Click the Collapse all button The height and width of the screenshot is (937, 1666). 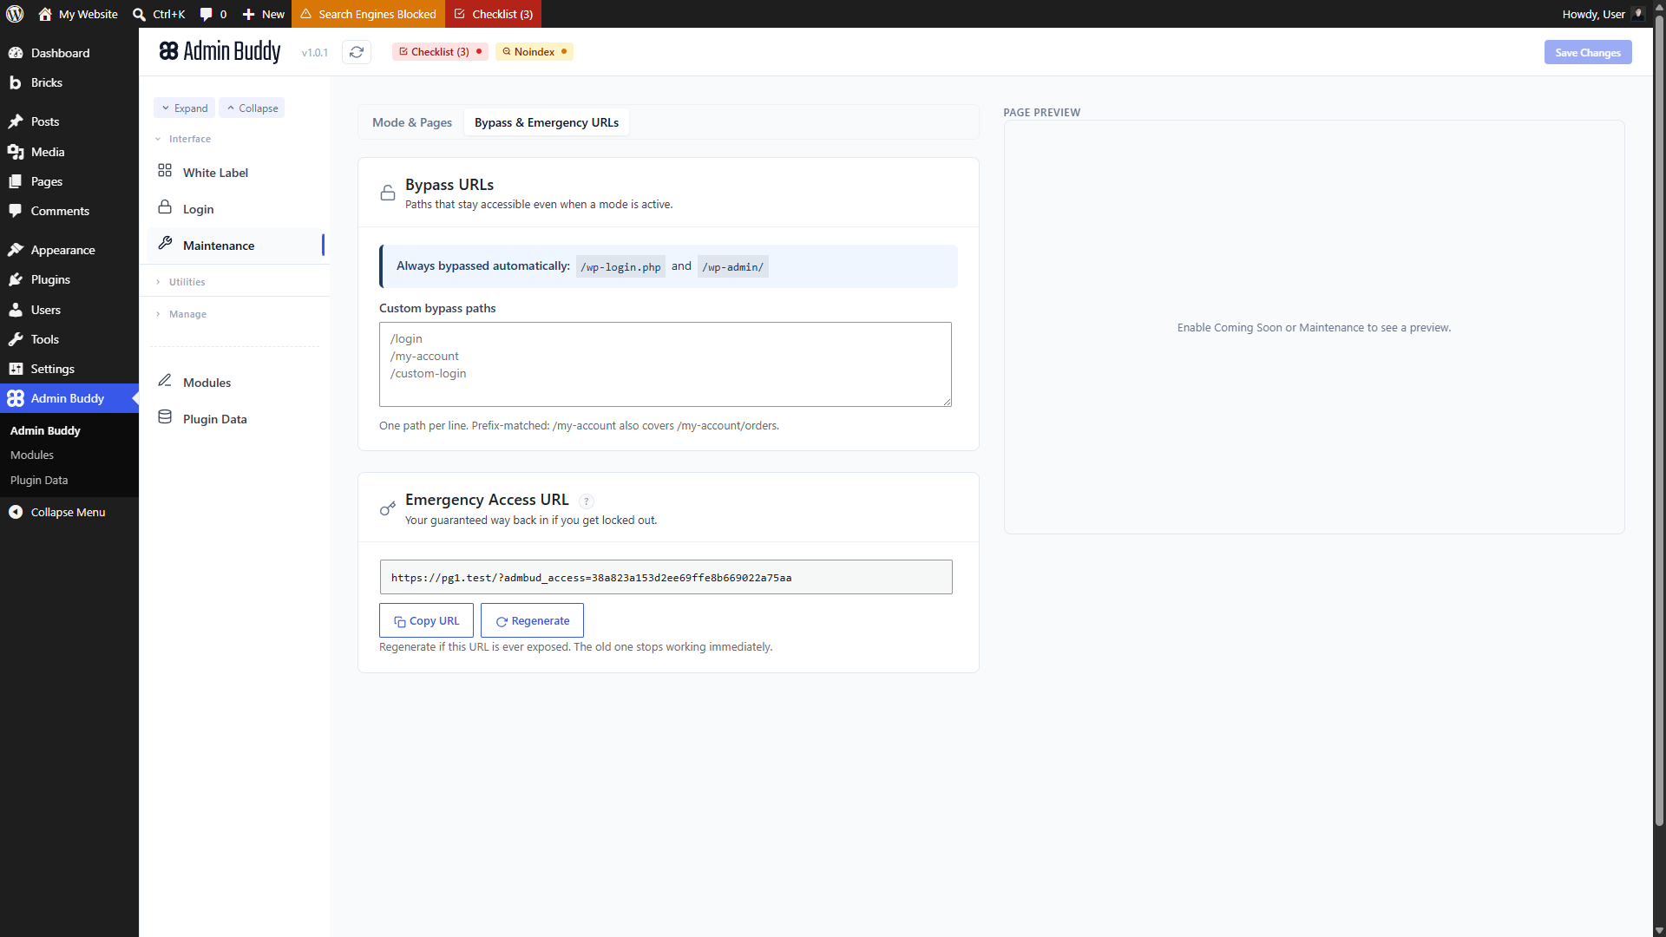click(252, 108)
